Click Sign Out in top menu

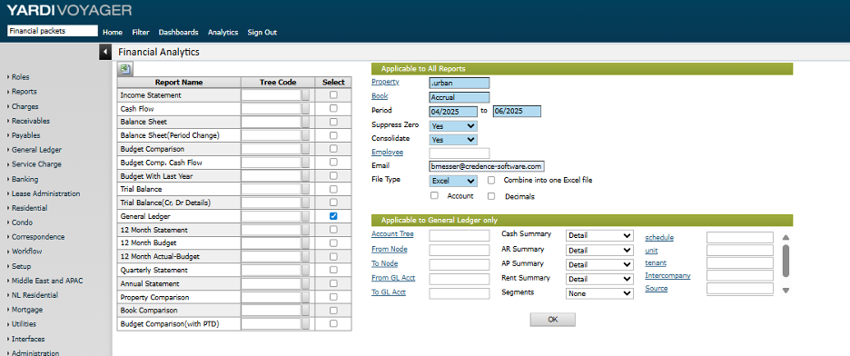click(262, 33)
